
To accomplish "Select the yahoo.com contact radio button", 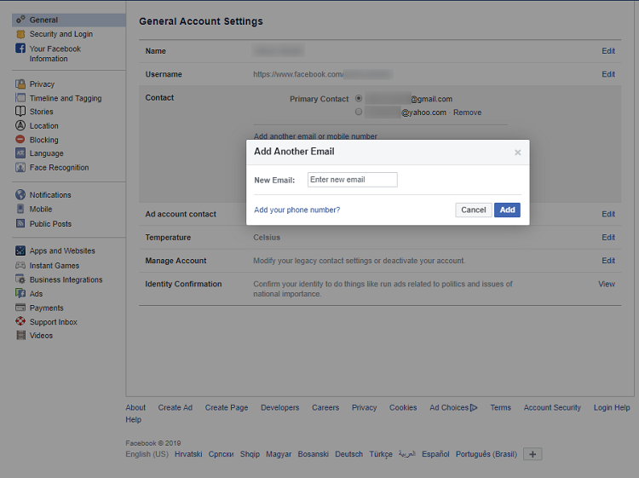I will click(x=359, y=112).
